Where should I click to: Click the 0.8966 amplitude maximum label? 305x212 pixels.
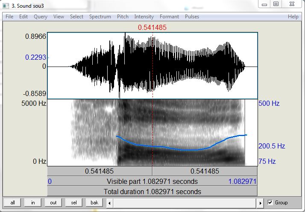tap(35, 36)
